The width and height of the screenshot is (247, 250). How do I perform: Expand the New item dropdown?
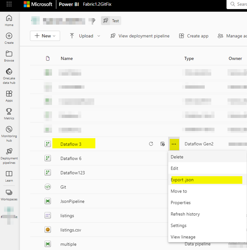45,36
